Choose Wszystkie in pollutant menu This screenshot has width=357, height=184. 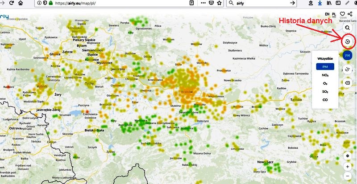[325, 58]
